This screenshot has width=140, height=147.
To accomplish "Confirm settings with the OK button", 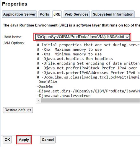I will coord(7,140).
